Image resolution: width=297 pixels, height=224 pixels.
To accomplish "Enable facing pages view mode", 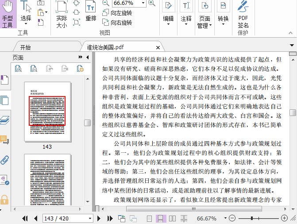I will [172, 219].
